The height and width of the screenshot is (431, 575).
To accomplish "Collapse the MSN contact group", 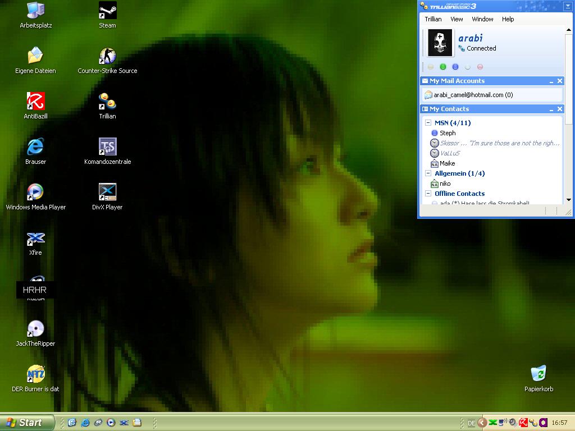I will pos(428,123).
